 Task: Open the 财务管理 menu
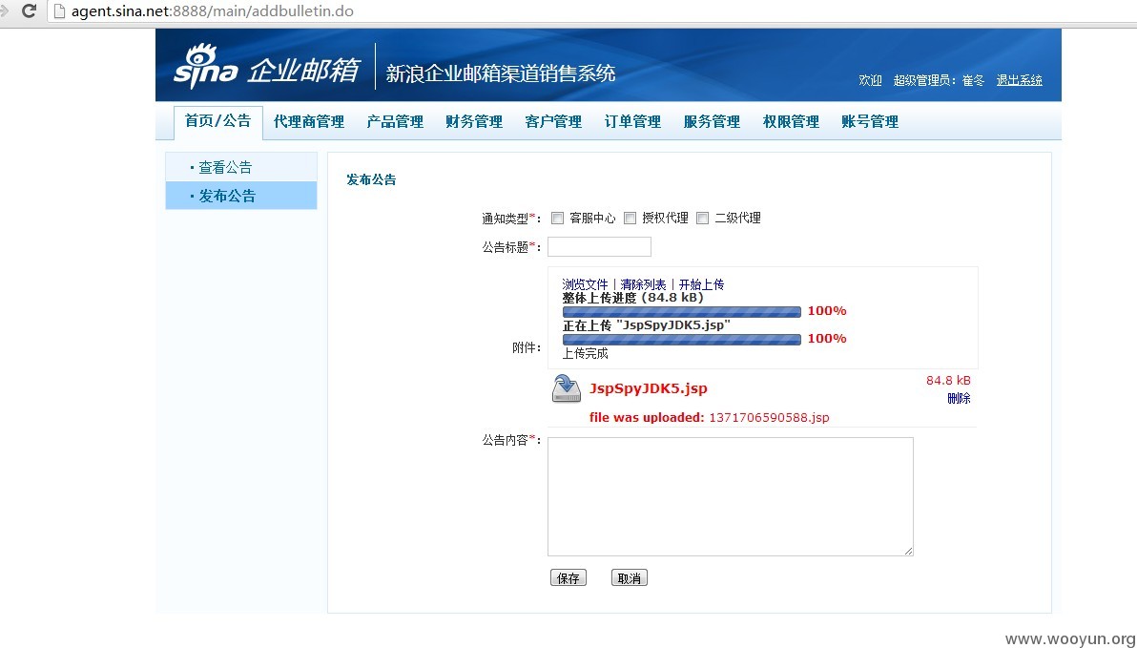474,122
